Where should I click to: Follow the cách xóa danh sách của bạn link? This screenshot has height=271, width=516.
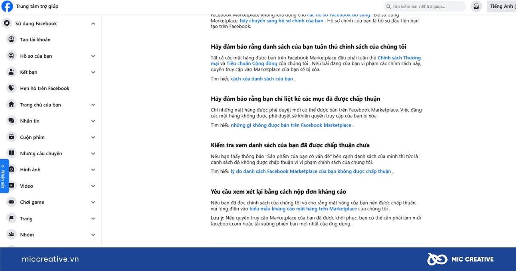[262, 79]
